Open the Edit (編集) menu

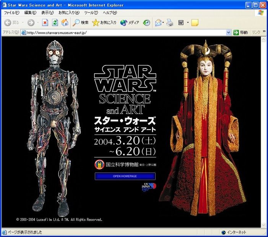pos(30,13)
